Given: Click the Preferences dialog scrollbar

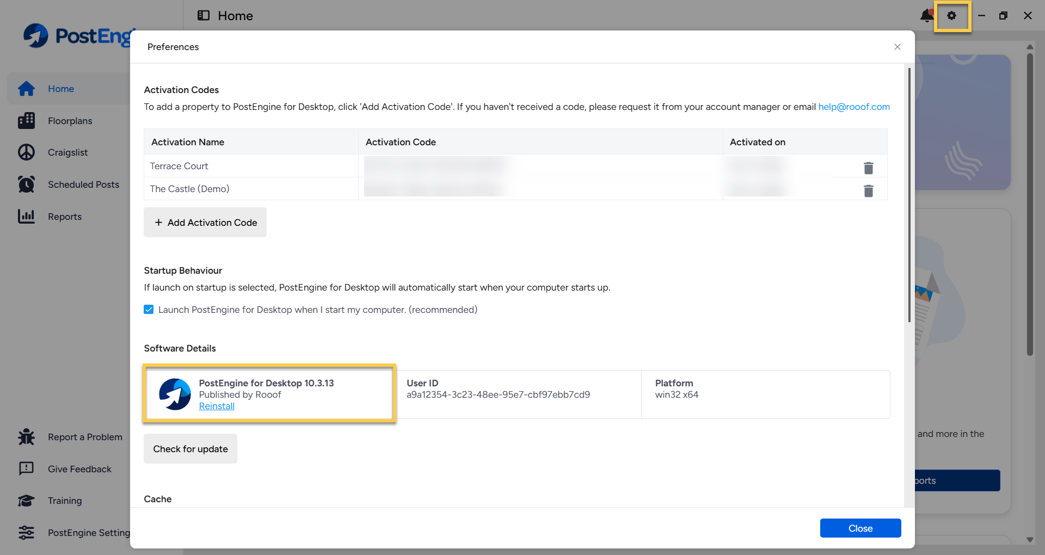Looking at the screenshot, I should click(x=909, y=195).
